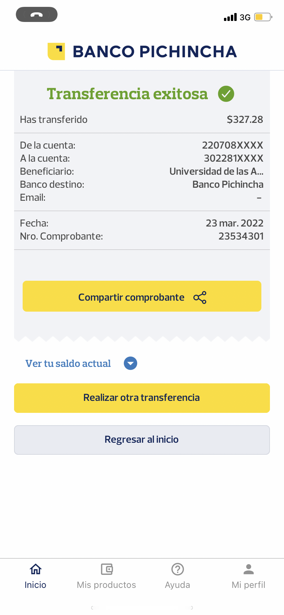Screen dimensions: 284x615
Task: Tap the battery status icon
Action: click(263, 17)
